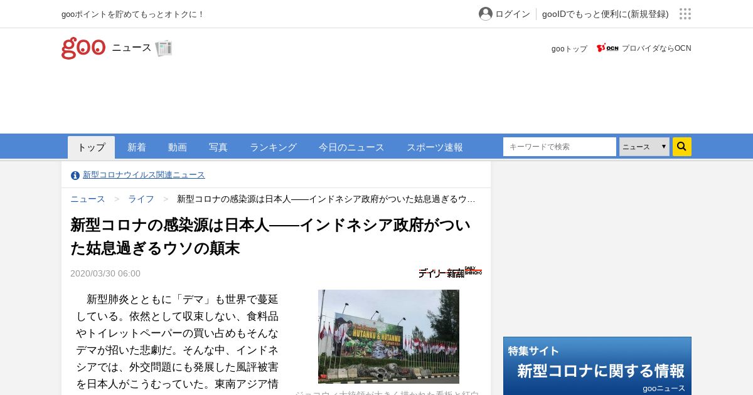
Task: Click the gooポイントを貯めてもっとオトクに！ text
Action: point(133,14)
